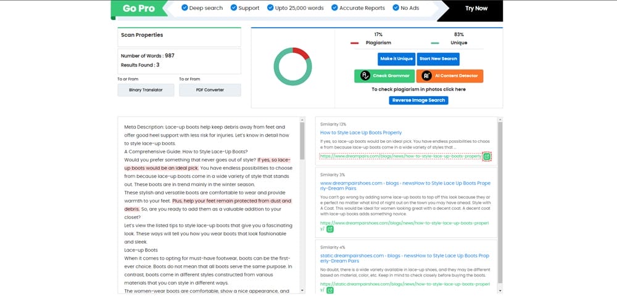Open external link icon for dreampairs.com result
Screen dimensions: 617x296
(x=487, y=156)
